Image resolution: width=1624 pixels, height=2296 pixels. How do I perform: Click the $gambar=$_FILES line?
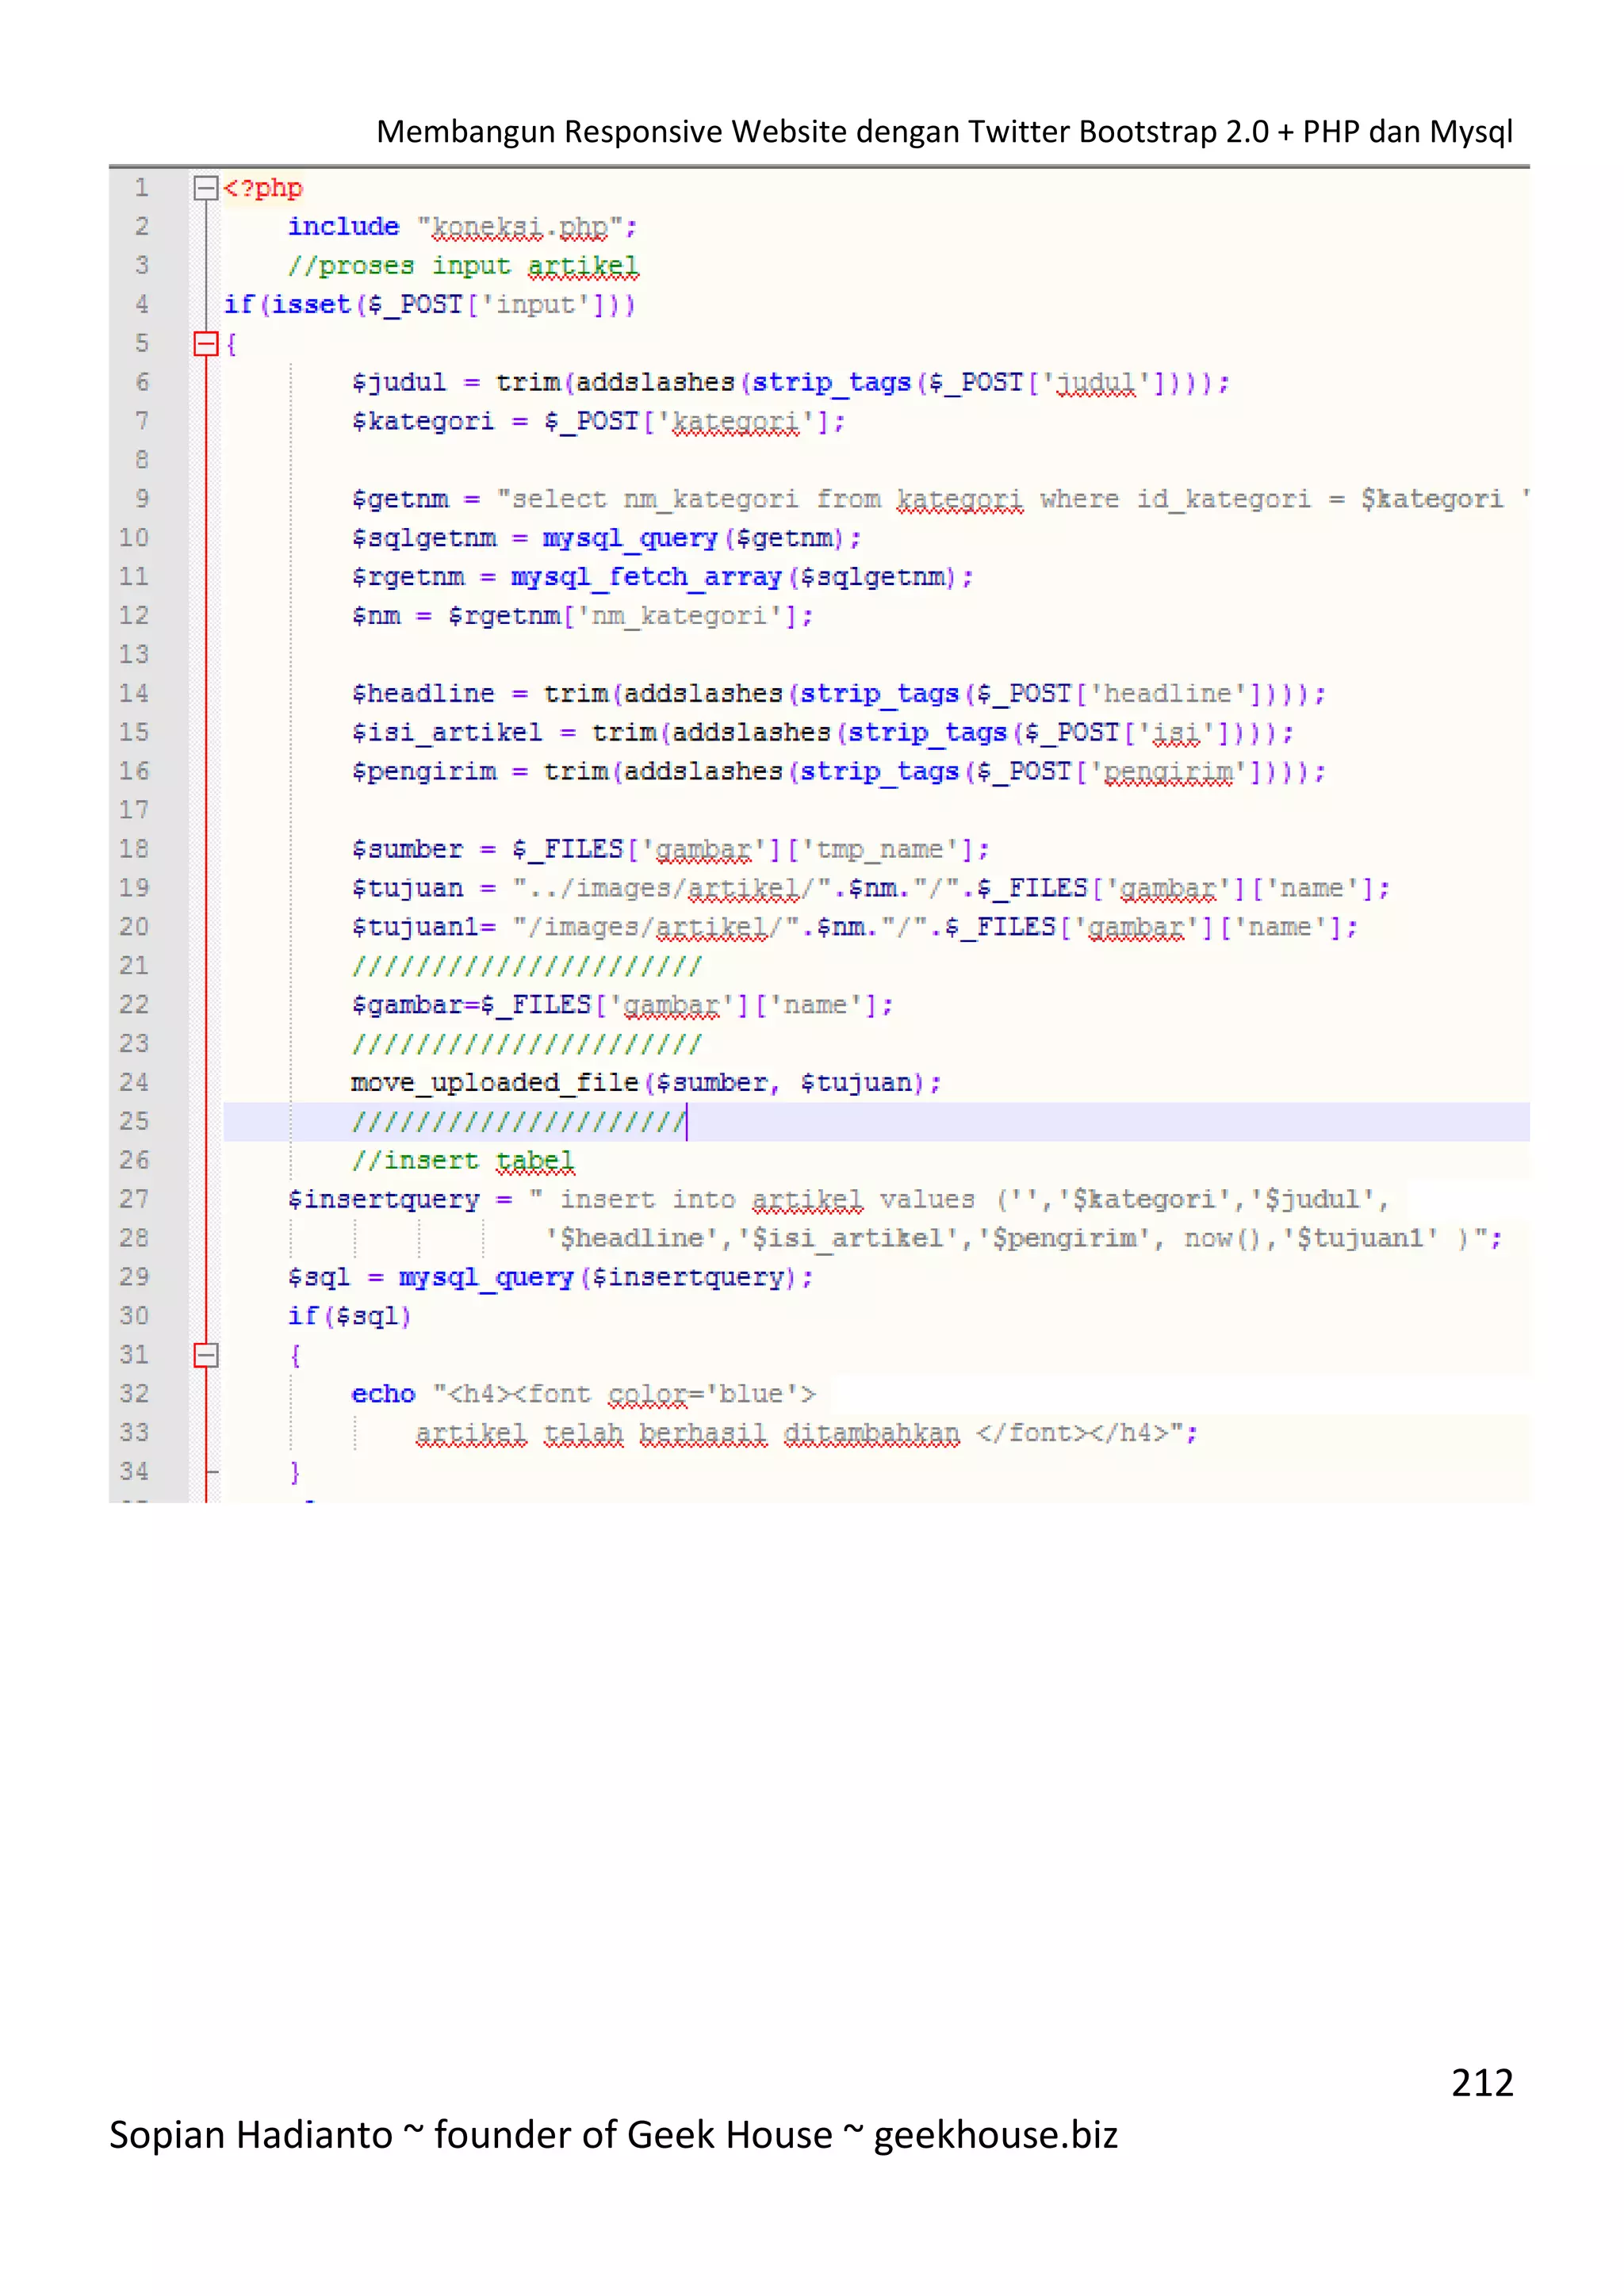622,1005
